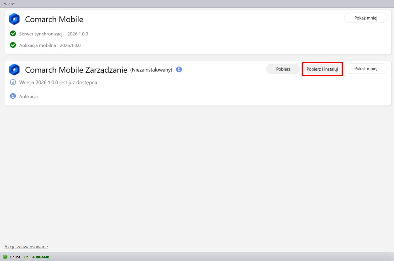This screenshot has height=261, width=394.
Task: Click info icon next to (Niezainstalowany)
Action: point(179,69)
